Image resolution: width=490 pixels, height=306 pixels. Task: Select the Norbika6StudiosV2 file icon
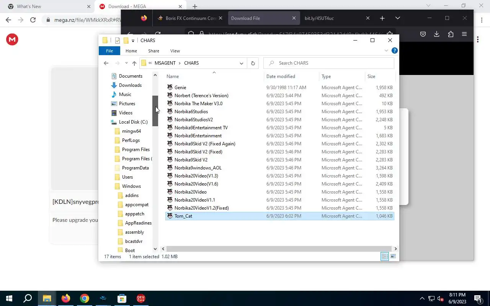pyautogui.click(x=170, y=120)
